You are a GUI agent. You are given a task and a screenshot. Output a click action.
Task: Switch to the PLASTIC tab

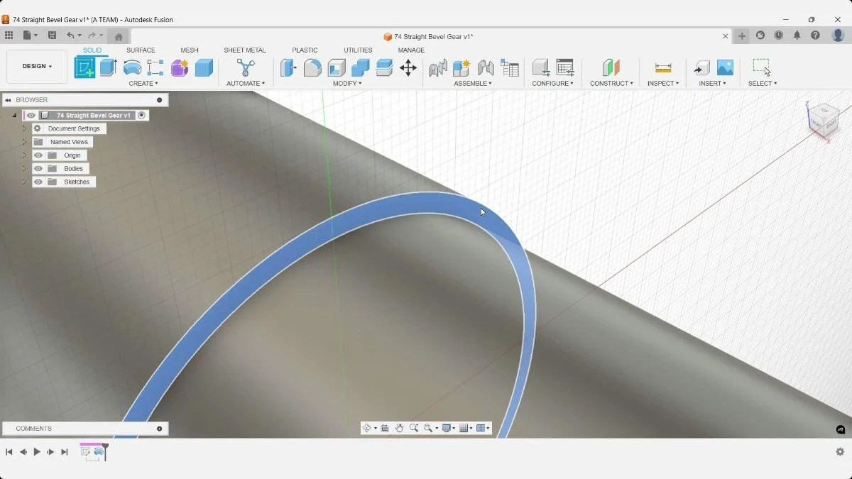click(x=305, y=50)
